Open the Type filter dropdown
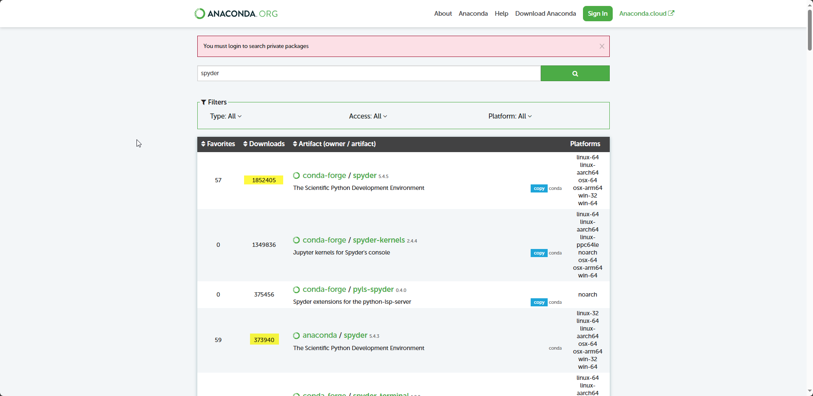The height and width of the screenshot is (396, 813). [x=225, y=116]
